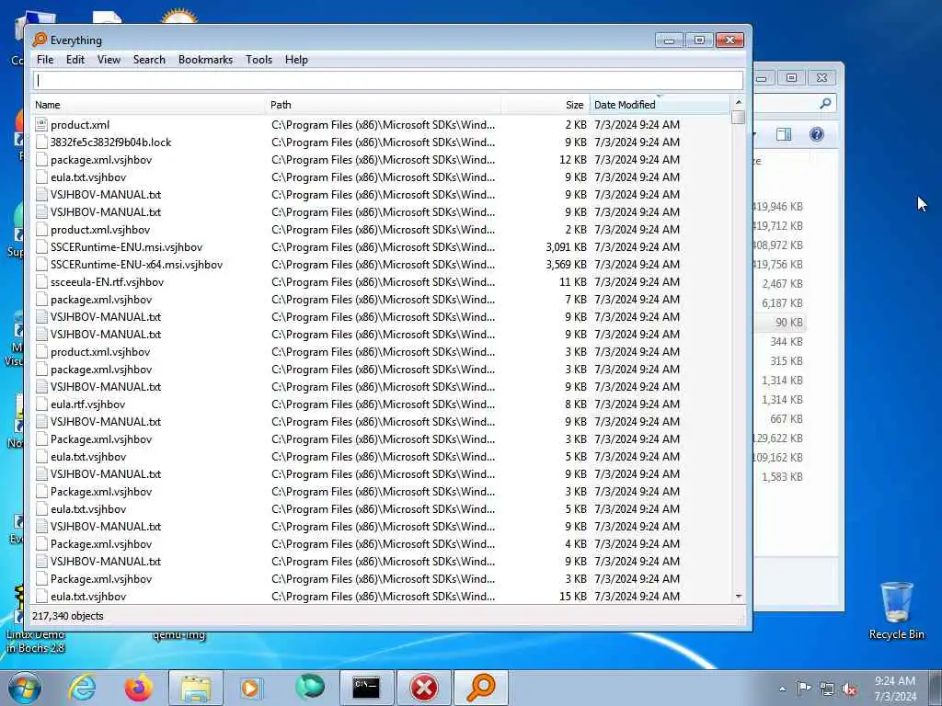Open the Bookmarks menu
Image resolution: width=942 pixels, height=706 pixels.
click(205, 60)
